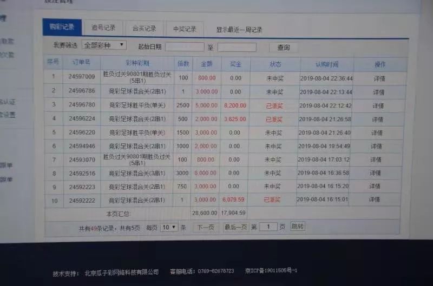Viewport: 433px width, 286px height.
Task: Click the 状态 column header
Action: coord(275,64)
